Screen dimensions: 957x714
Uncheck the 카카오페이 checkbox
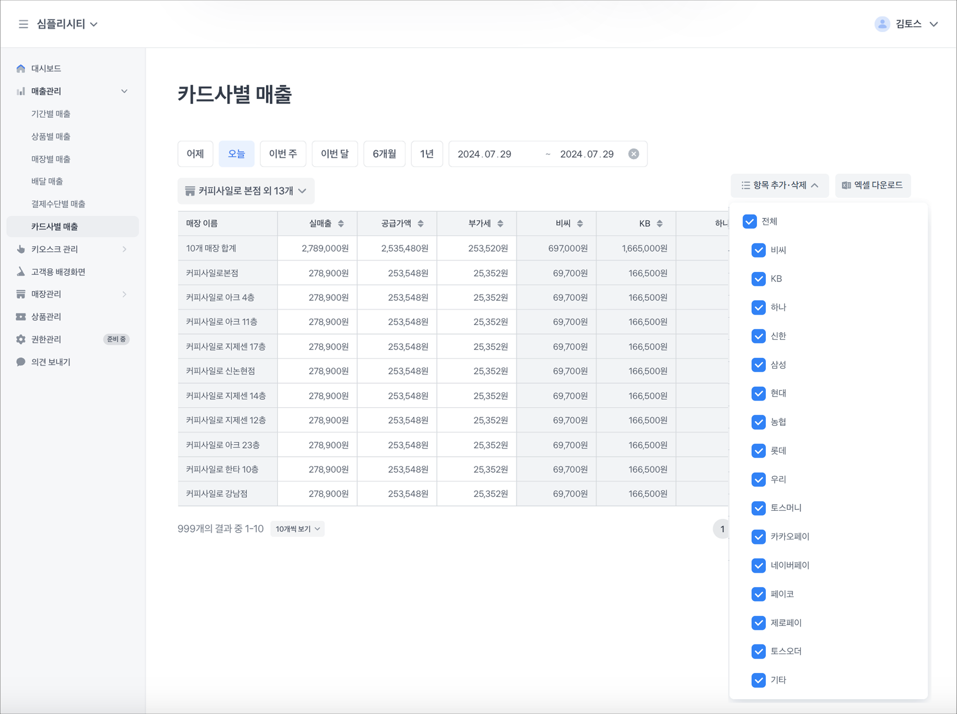pos(758,537)
